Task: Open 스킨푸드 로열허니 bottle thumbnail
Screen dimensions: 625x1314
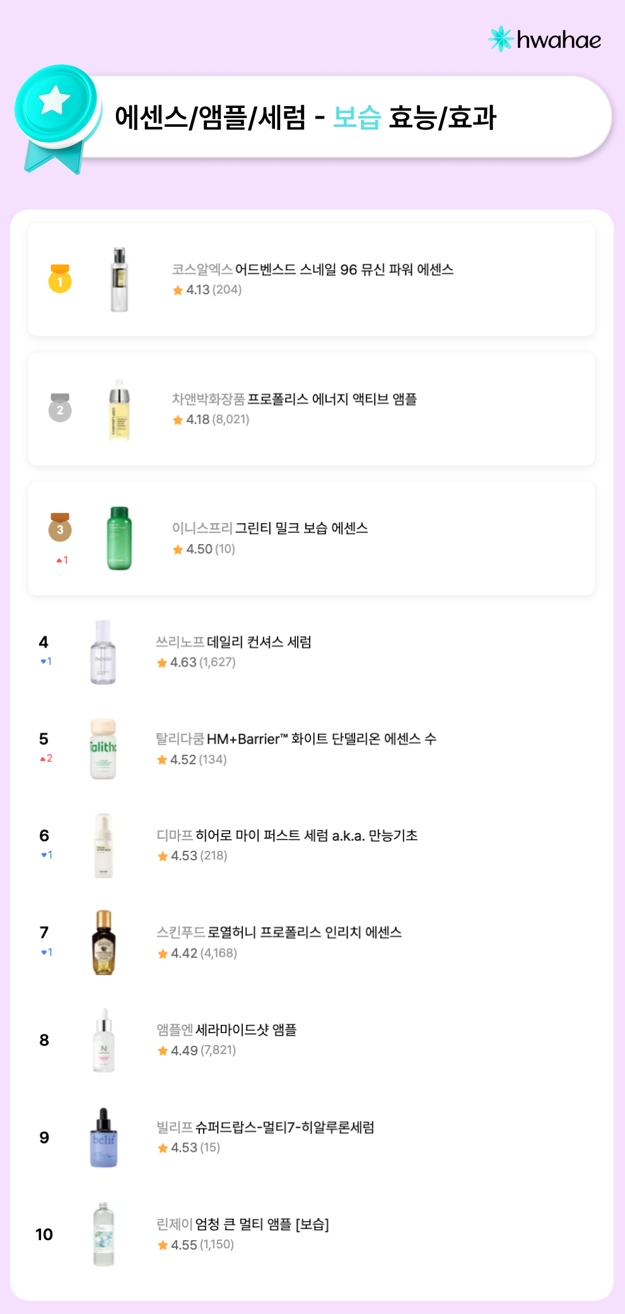Action: pyautogui.click(x=104, y=943)
